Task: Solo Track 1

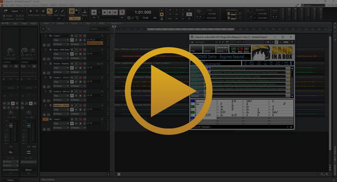Action: 76,36
